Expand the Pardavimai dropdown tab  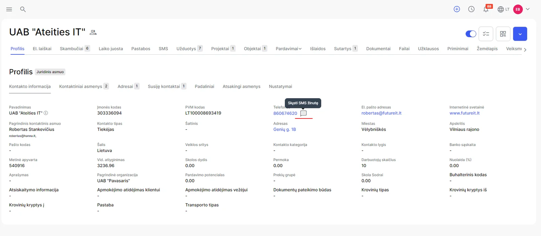point(288,49)
